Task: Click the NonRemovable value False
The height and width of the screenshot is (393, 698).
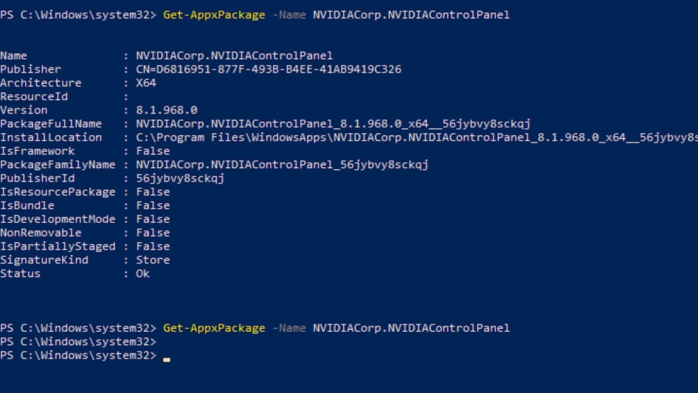Action: (x=153, y=232)
